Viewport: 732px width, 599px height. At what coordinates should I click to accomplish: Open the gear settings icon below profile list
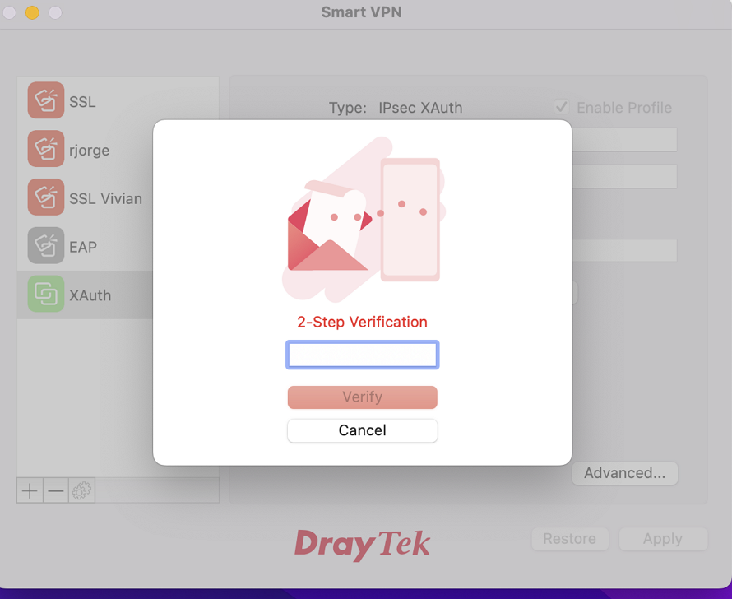tap(81, 490)
